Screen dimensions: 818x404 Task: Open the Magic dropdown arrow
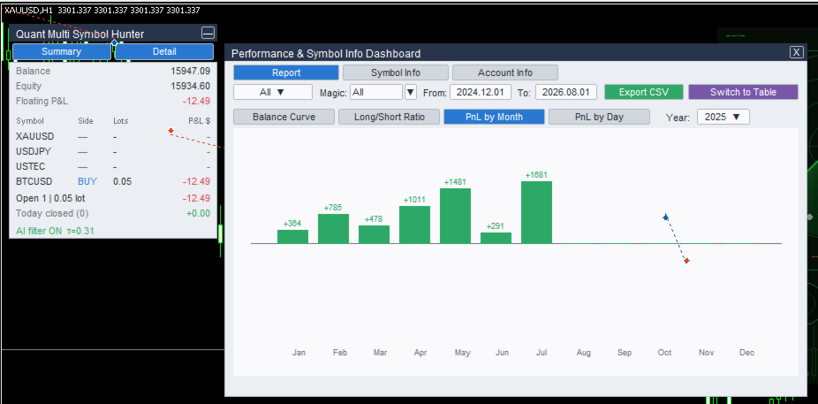411,92
